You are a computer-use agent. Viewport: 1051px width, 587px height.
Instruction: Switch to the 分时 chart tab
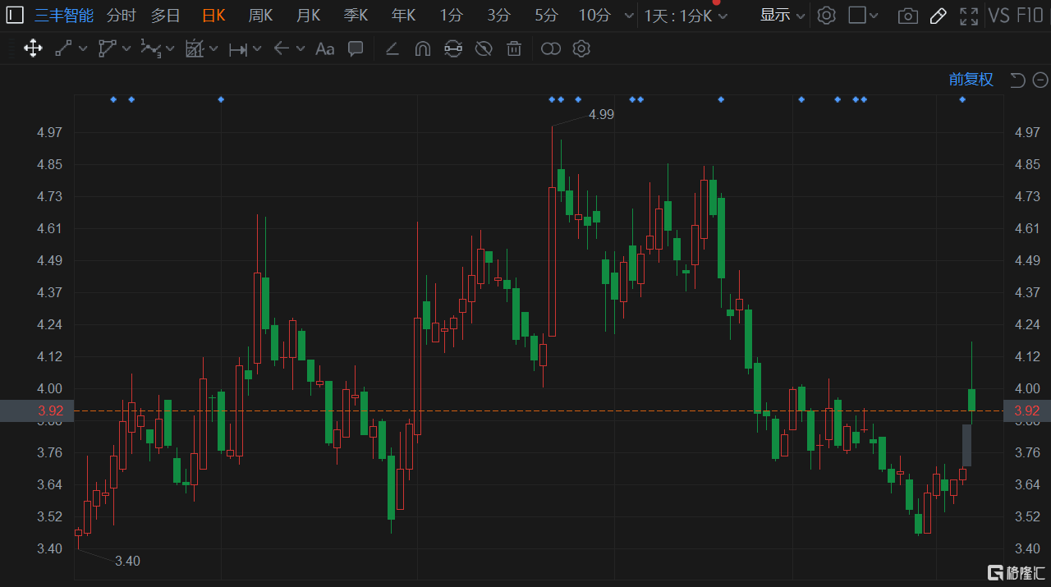point(122,15)
